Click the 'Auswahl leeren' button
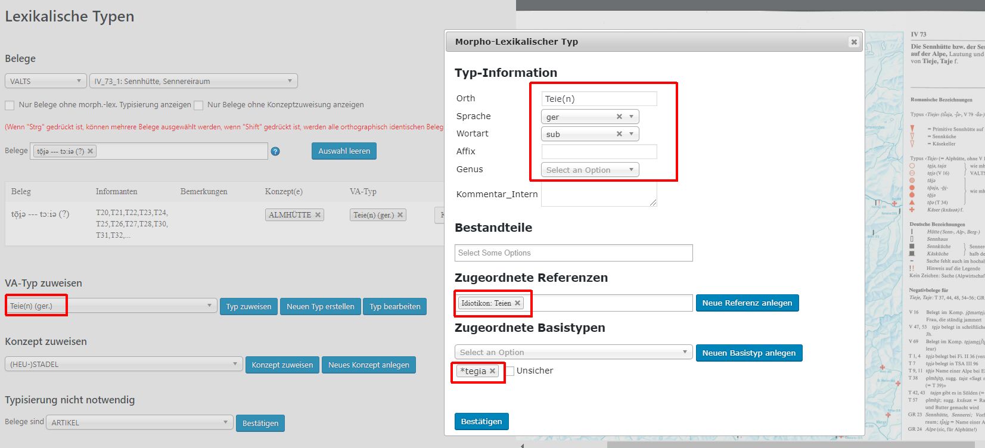 [x=344, y=151]
